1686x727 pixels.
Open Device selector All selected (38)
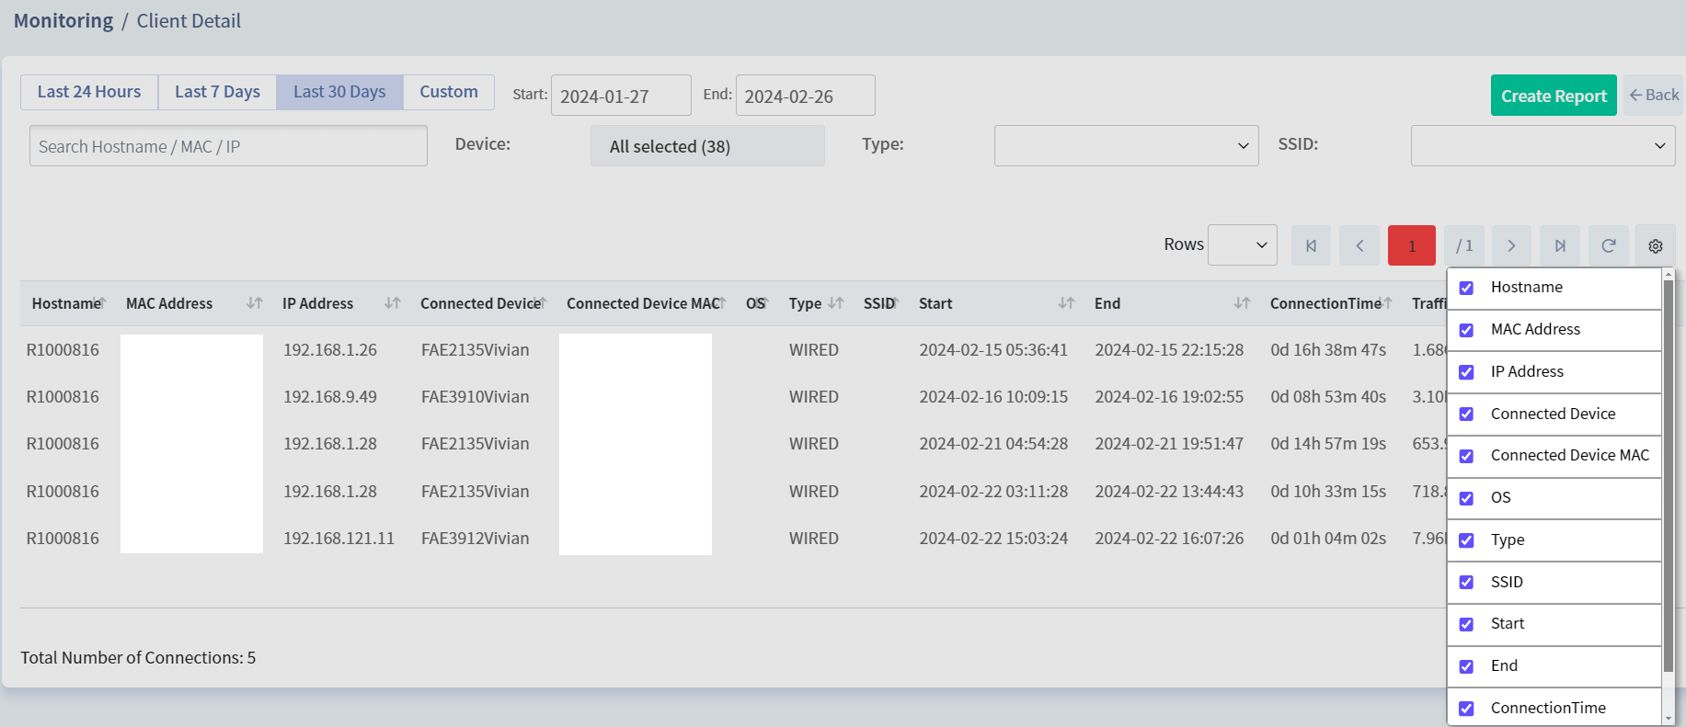tap(707, 146)
